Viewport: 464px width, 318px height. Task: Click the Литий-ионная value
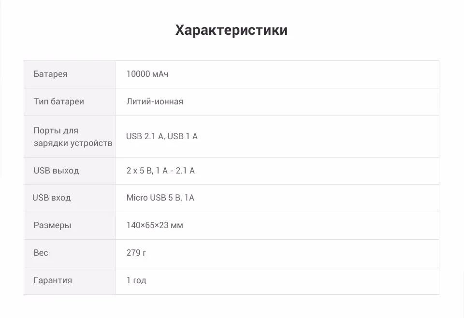(x=155, y=101)
